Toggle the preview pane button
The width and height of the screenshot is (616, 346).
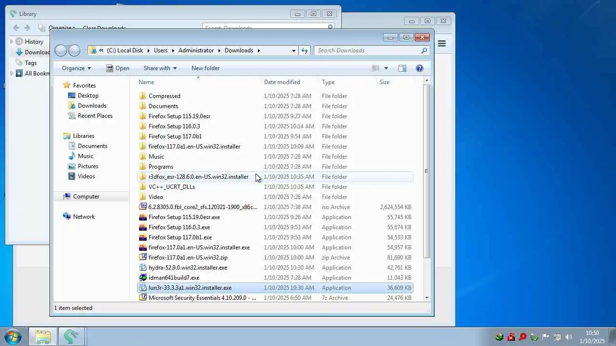402,68
